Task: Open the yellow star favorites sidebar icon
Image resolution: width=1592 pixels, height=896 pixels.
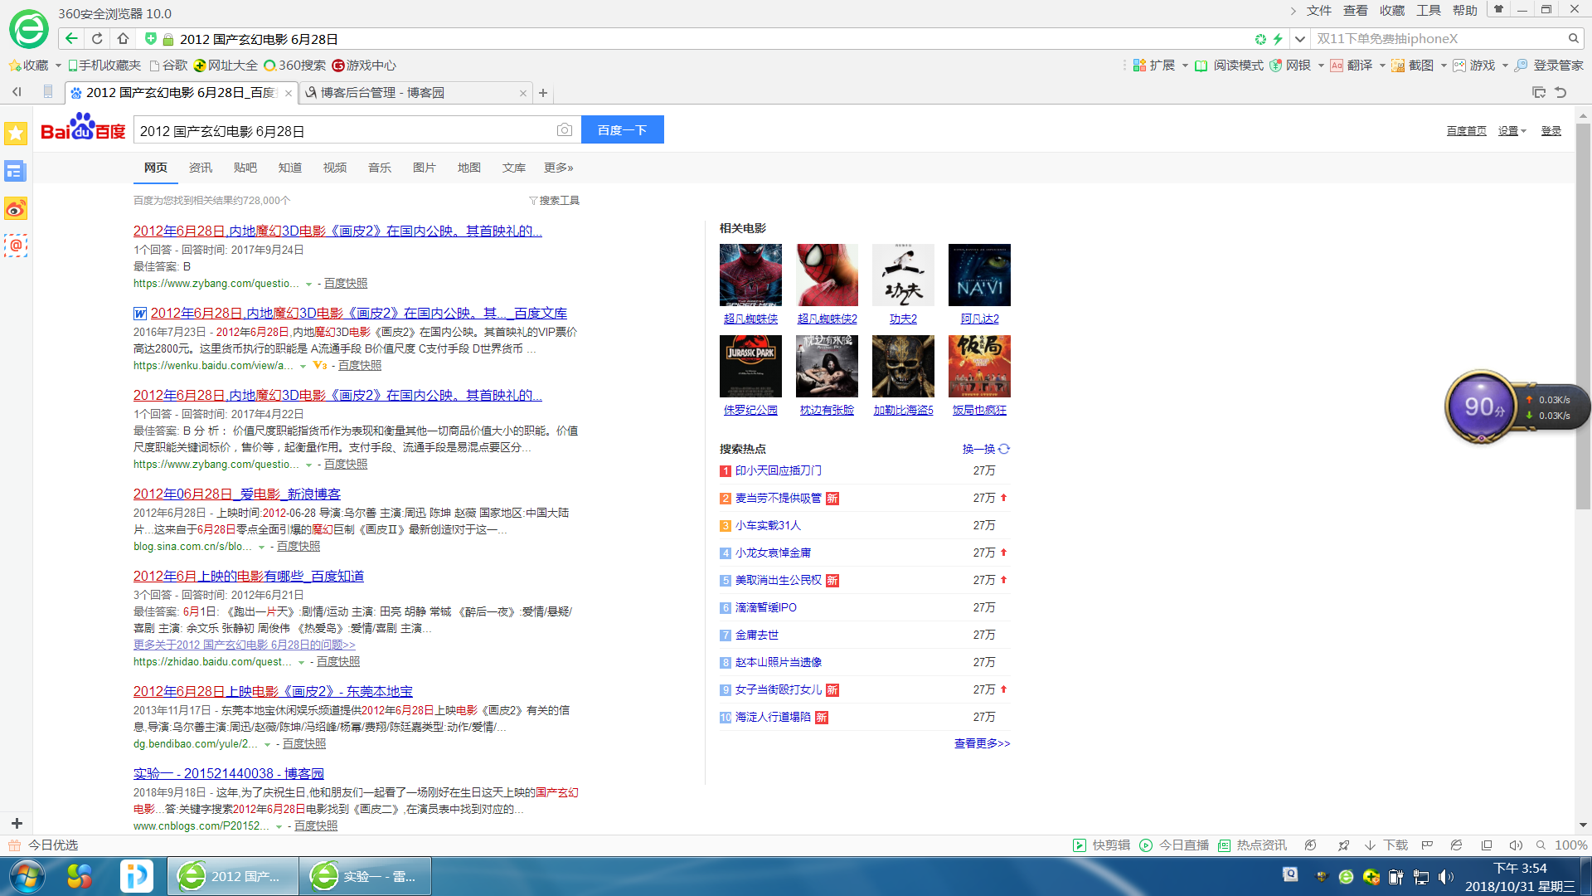Action: [x=16, y=134]
